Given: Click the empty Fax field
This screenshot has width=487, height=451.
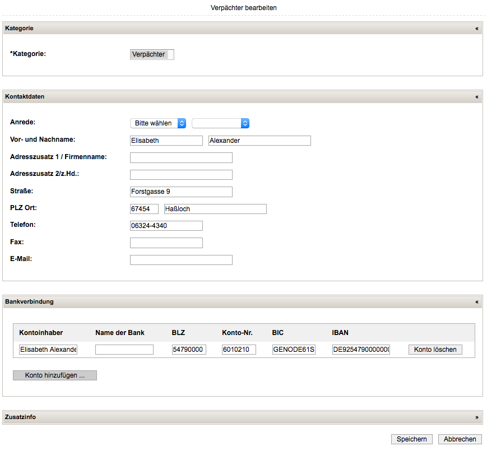Looking at the screenshot, I should click(166, 243).
